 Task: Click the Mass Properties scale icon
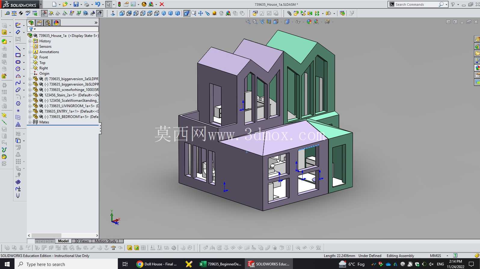click(x=14, y=13)
